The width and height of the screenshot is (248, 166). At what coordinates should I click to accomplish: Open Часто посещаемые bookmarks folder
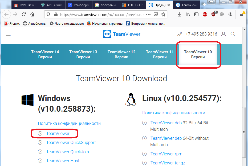(x=67, y=23)
